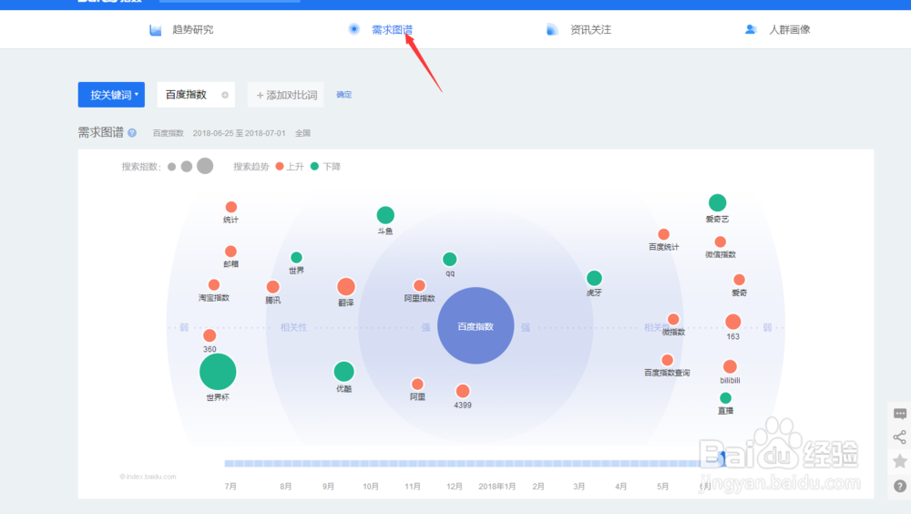Click the 人群画像 person icon

[x=751, y=29]
